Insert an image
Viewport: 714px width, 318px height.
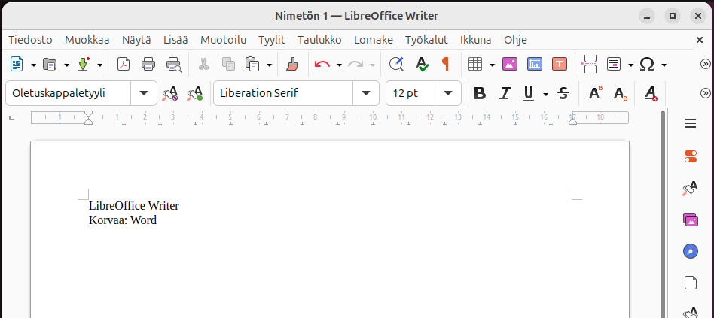coord(510,65)
